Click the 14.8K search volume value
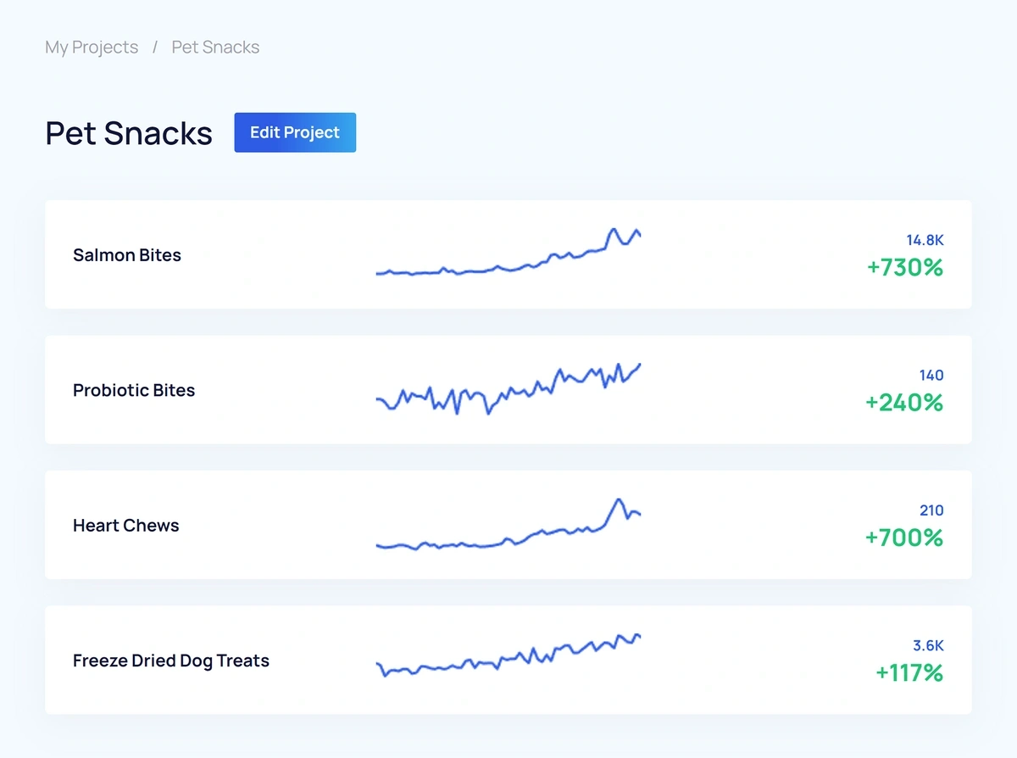Viewport: 1017px width, 758px height. pyautogui.click(x=925, y=240)
